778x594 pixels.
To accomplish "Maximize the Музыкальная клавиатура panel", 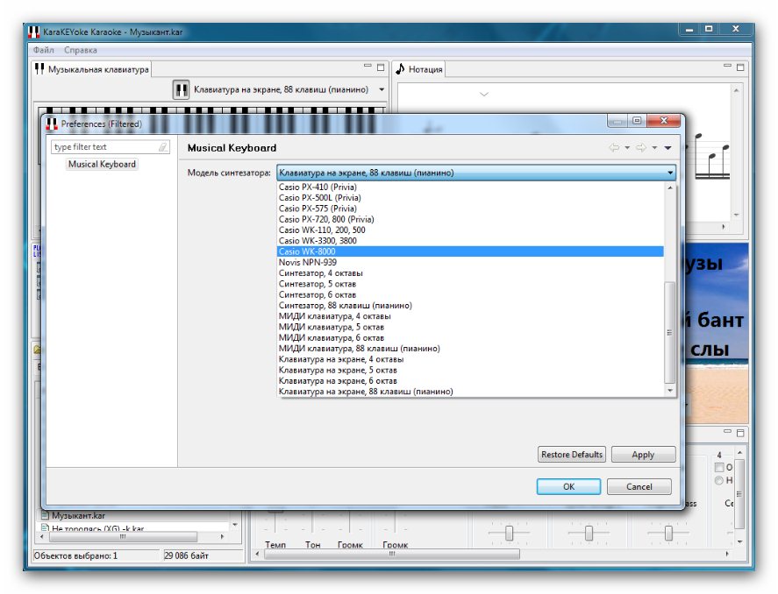I will [381, 67].
